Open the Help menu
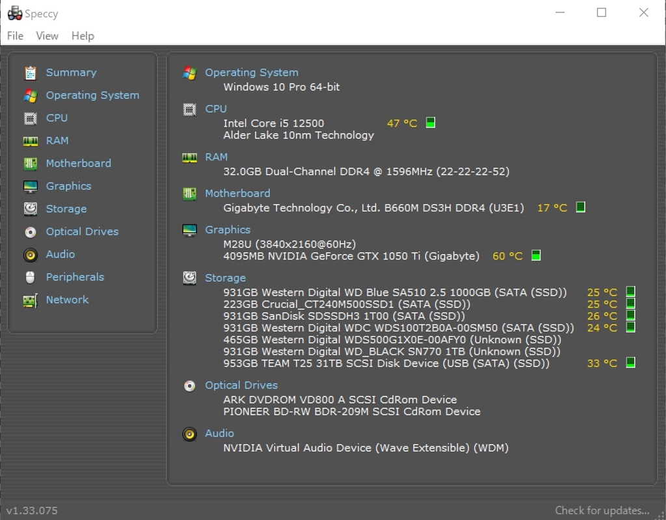Image resolution: width=666 pixels, height=520 pixels. (83, 36)
